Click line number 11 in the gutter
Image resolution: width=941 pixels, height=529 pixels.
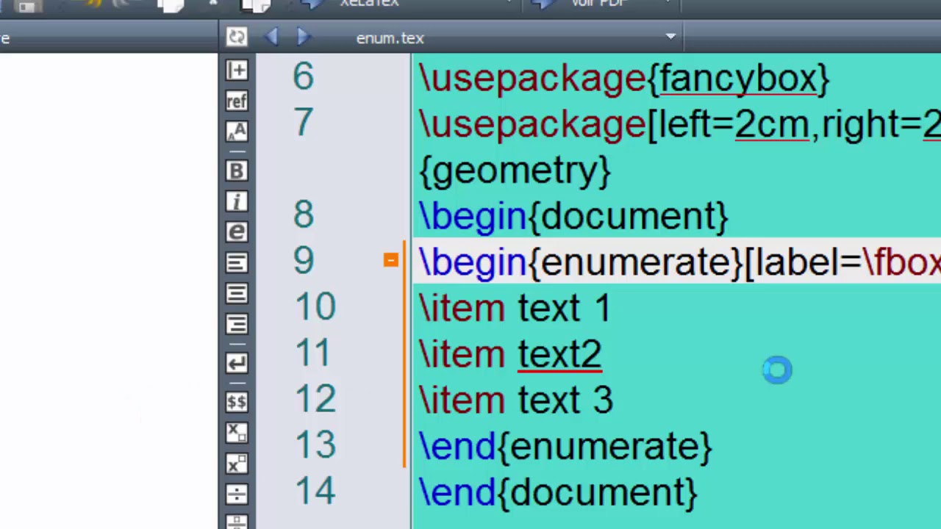313,353
